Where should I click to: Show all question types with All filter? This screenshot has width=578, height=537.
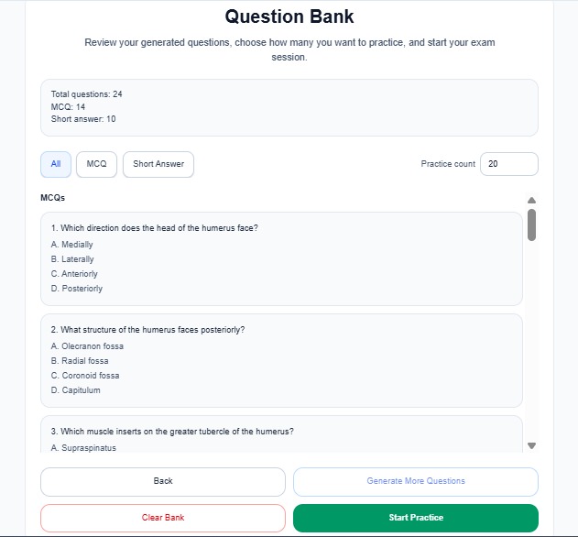click(x=56, y=164)
